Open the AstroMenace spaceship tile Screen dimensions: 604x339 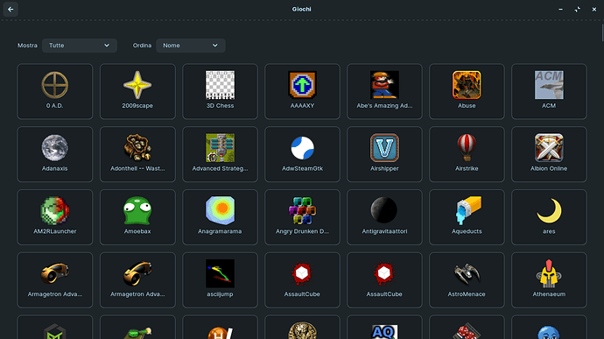coord(467,280)
